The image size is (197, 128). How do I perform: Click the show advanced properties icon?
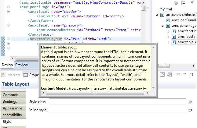[x=169, y=75]
